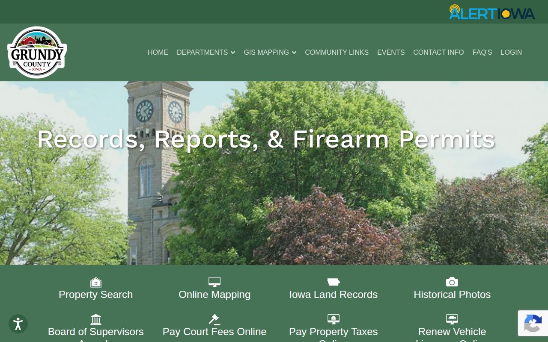Click the gavel icon above Pay Court Fees
548x342 pixels.
click(214, 319)
